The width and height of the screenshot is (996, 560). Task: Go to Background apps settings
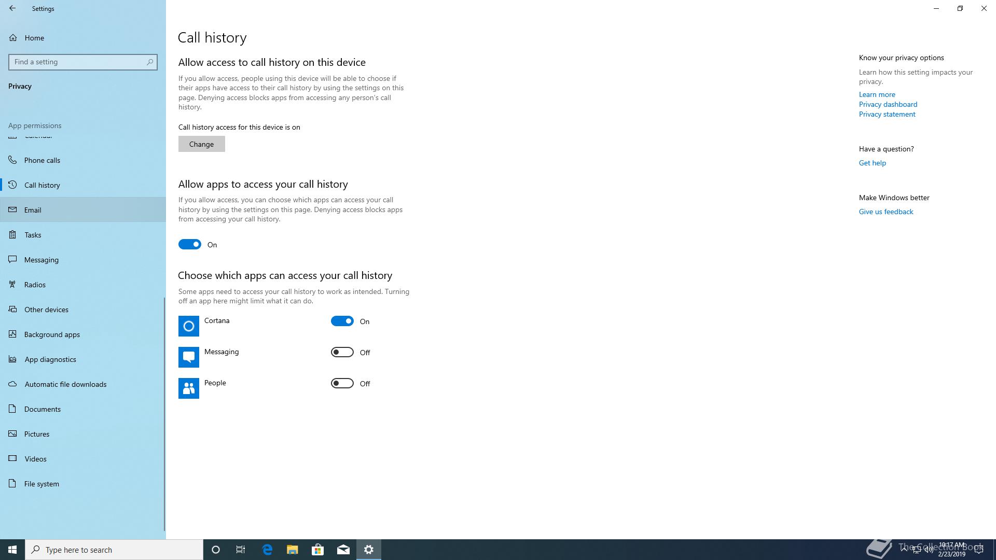pos(52,334)
